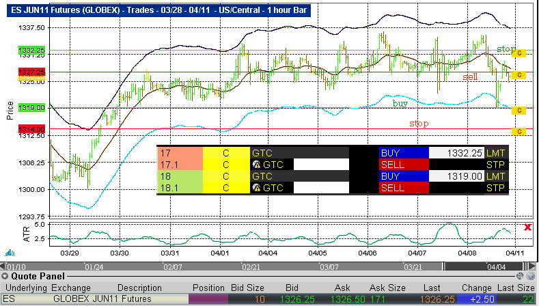The width and height of the screenshot is (539, 306).
Task: Click the empty white field on row 18.1
Action: [x=321, y=188]
